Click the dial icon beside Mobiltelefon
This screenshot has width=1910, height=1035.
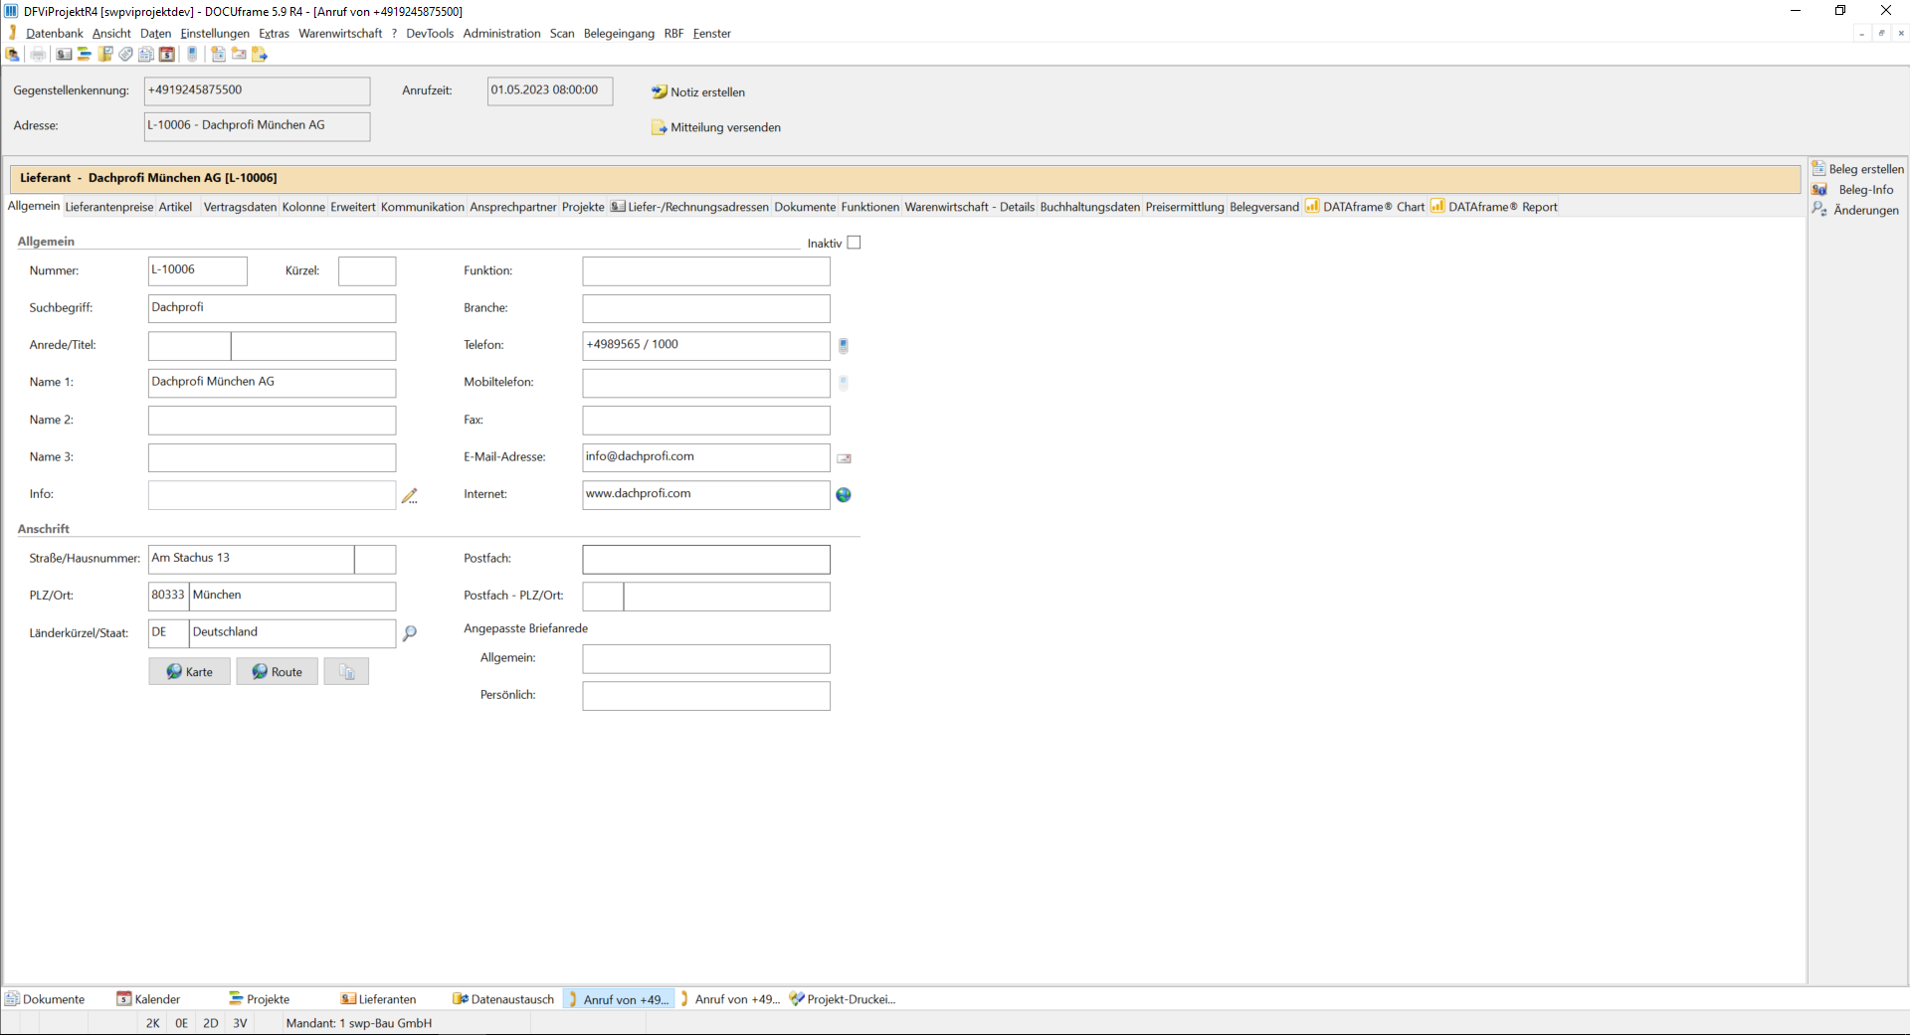(x=844, y=383)
